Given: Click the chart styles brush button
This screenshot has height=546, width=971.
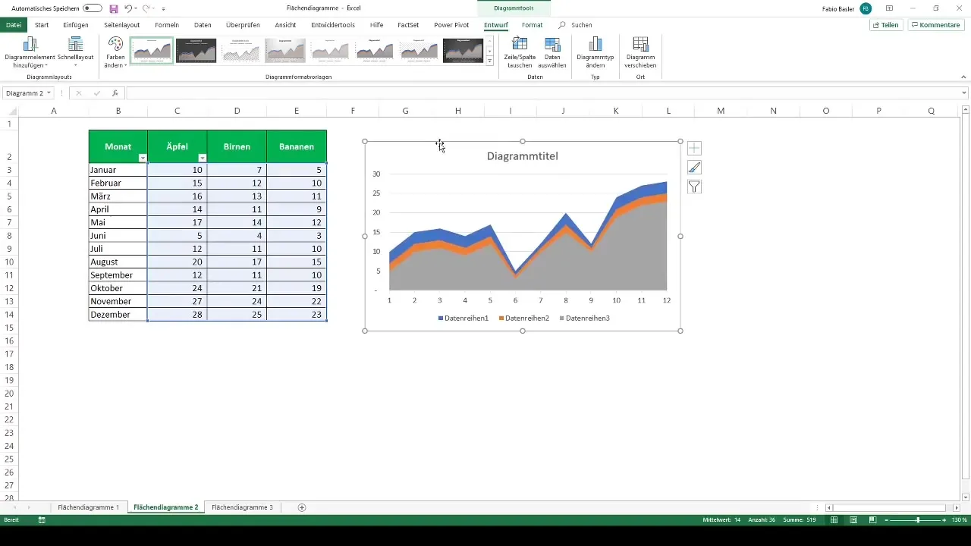Looking at the screenshot, I should tap(694, 168).
